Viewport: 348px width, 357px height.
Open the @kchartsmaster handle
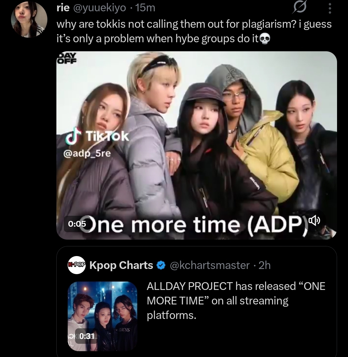pos(210,265)
